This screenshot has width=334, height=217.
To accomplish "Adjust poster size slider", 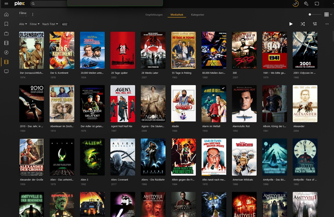I will tap(315, 15).
